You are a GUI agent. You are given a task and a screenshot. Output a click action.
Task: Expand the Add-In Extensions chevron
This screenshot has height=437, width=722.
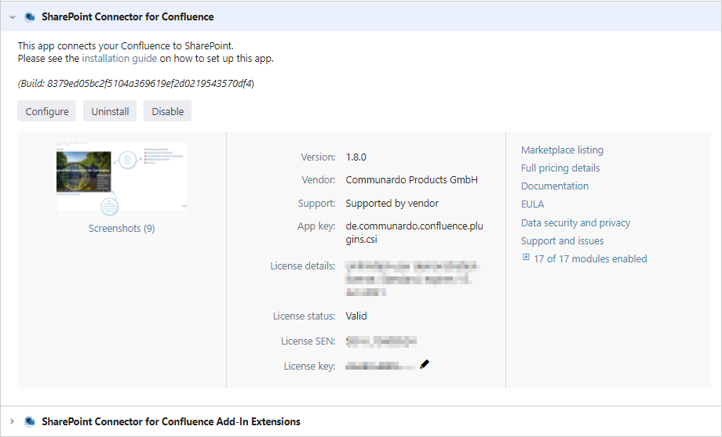point(13,421)
